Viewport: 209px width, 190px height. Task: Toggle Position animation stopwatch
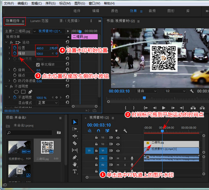(15, 47)
